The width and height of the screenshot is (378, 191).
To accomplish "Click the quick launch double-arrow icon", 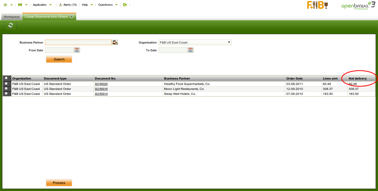I will click(20, 5).
